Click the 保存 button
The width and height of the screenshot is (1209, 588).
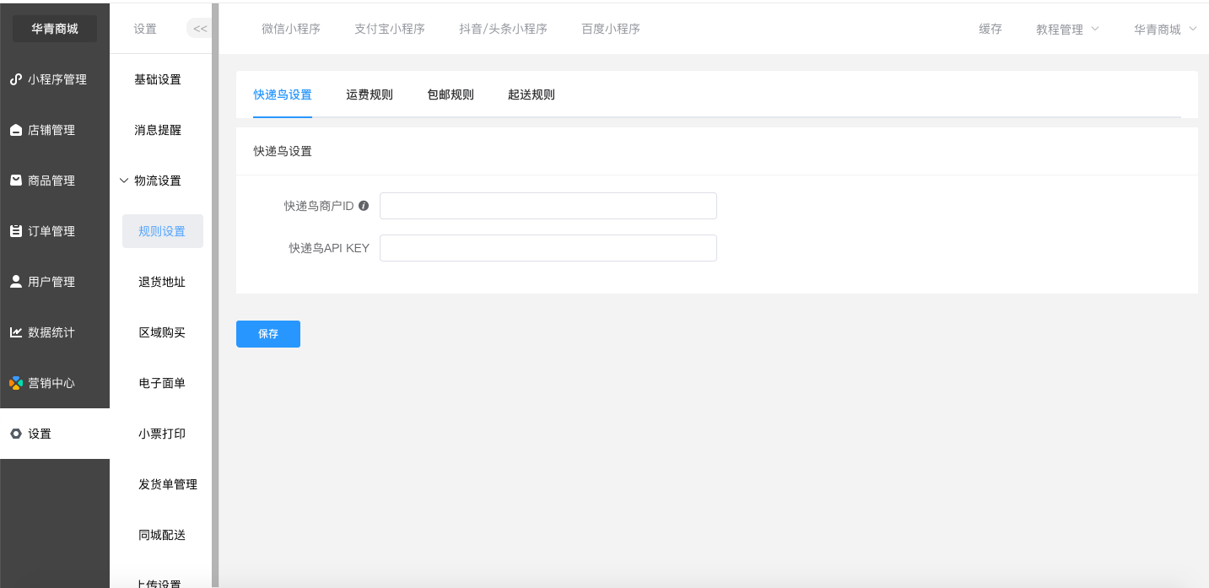268,334
